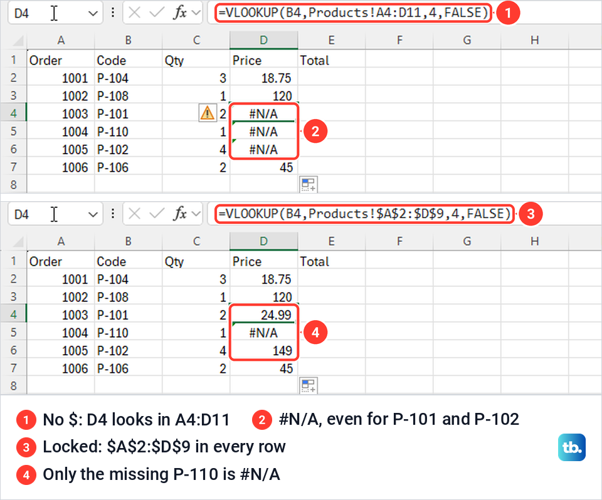Select order 1002 cell in upper sheet
This screenshot has height=500, width=602.
click(61, 95)
